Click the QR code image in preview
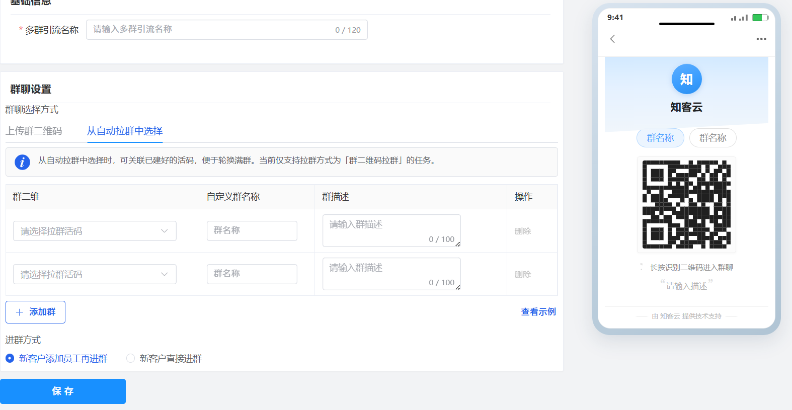 point(686,204)
